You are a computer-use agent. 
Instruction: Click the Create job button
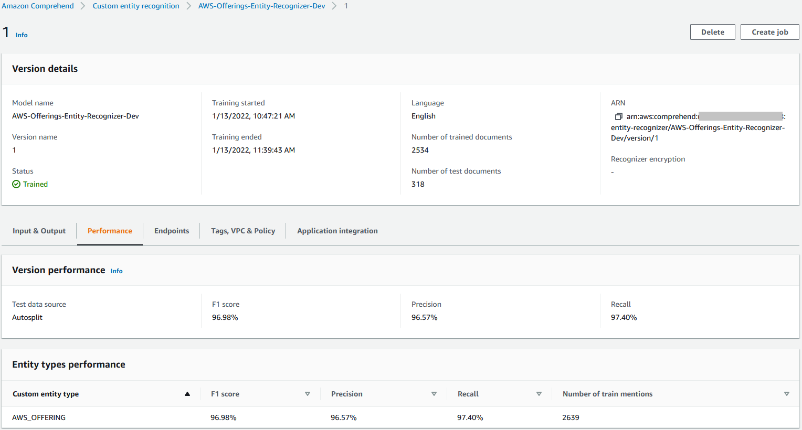tap(770, 32)
